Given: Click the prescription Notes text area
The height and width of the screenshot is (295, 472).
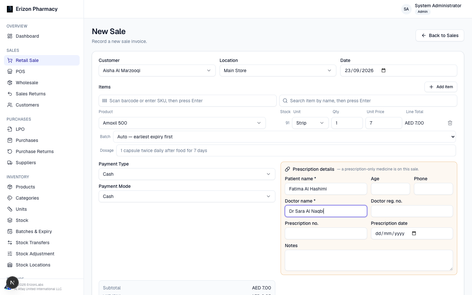Looking at the screenshot, I should [369, 260].
